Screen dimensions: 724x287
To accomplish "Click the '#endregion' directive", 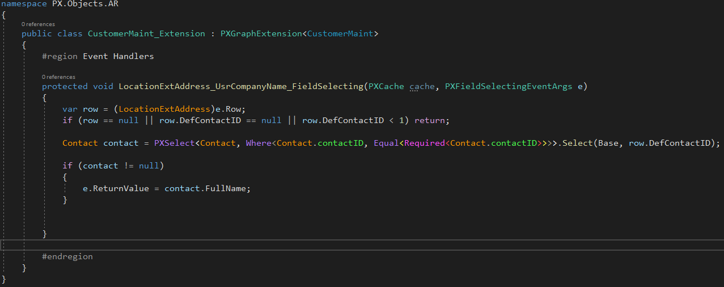I will pyautogui.click(x=67, y=256).
